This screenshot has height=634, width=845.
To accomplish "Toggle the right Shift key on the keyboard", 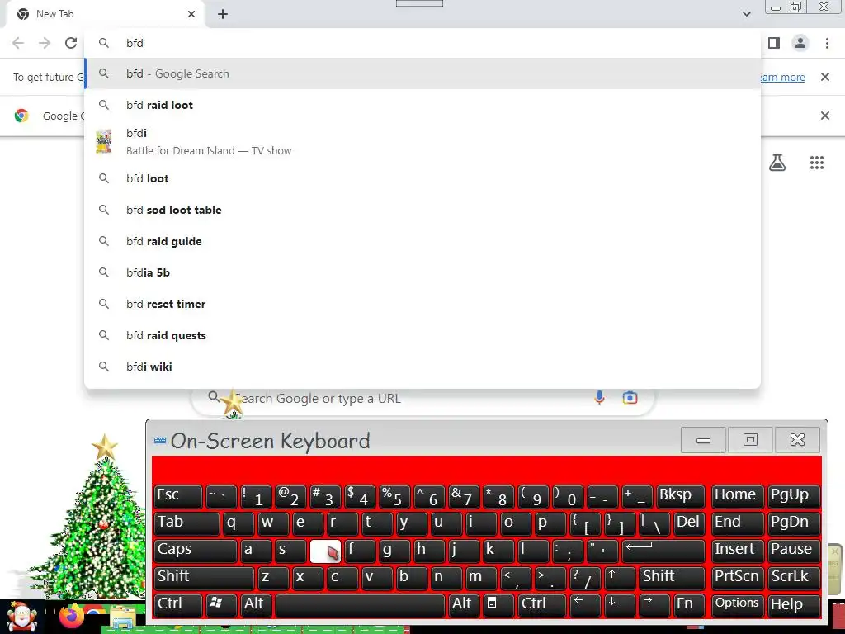I will tap(672, 577).
